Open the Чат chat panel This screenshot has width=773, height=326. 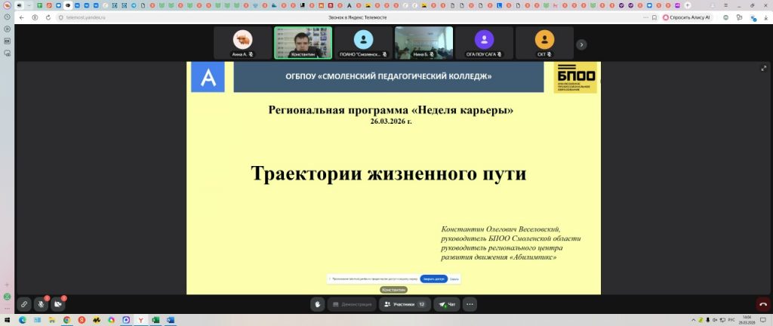pos(448,304)
